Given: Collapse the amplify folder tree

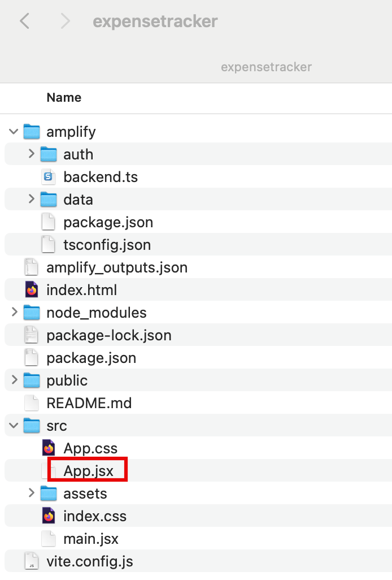Looking at the screenshot, I should (x=12, y=131).
